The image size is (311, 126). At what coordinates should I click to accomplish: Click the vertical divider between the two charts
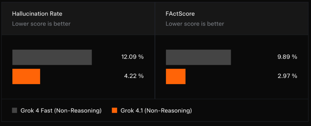click(155, 51)
